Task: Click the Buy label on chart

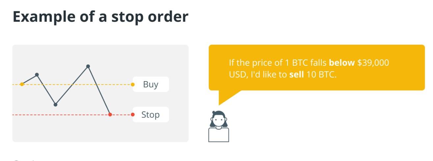Action: [x=150, y=84]
